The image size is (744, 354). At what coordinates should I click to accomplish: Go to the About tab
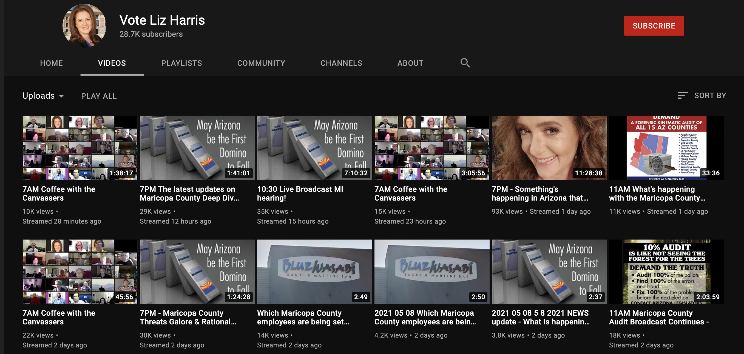pyautogui.click(x=410, y=63)
